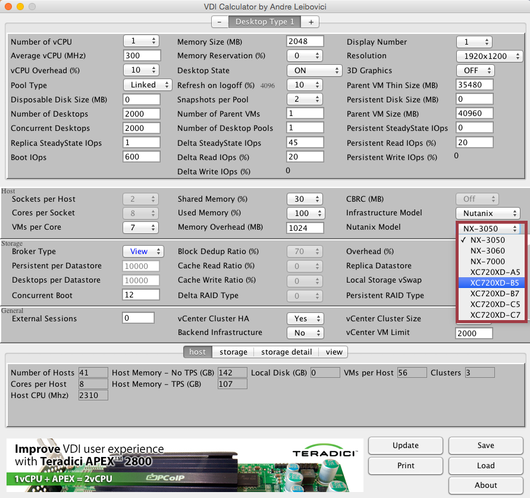Click the Boot IOps field

(x=142, y=156)
